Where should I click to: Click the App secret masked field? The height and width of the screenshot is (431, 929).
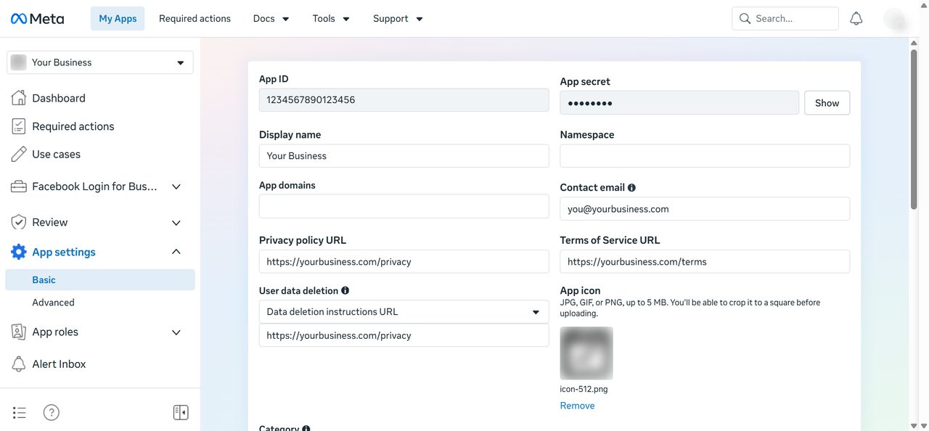tap(679, 103)
